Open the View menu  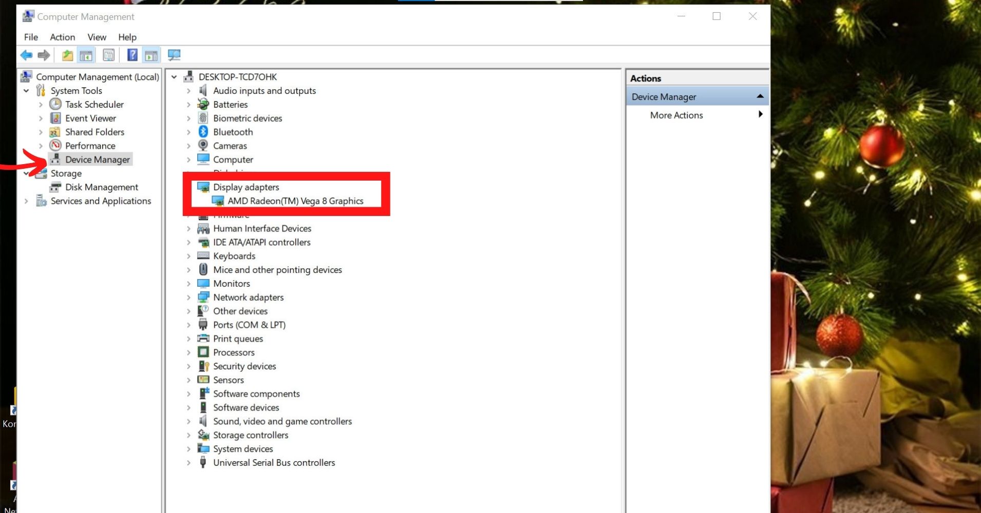click(x=97, y=37)
